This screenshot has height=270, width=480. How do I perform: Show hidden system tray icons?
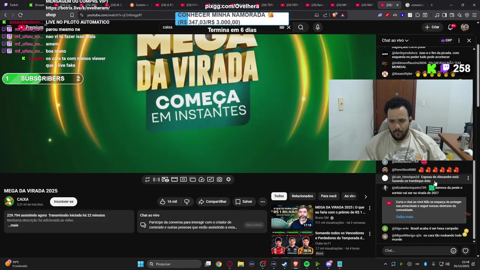[x=385, y=264]
